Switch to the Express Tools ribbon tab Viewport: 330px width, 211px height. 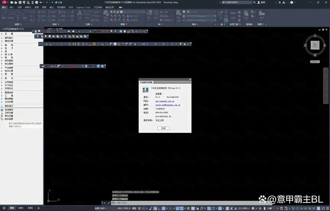[x=83, y=7]
